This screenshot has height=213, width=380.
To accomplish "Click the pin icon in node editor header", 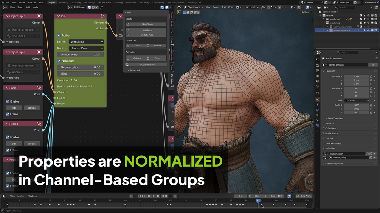I will click(102, 7).
